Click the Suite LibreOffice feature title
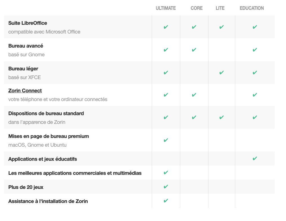 tap(28, 23)
